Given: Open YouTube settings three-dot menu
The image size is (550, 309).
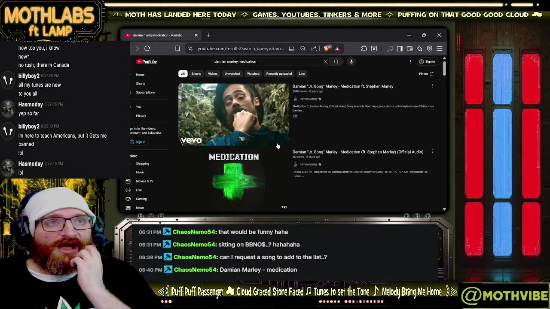Looking at the screenshot, I should tap(410, 61).
